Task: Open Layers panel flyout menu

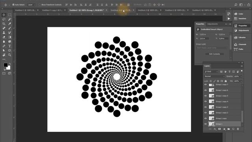Action: (x=241, y=66)
